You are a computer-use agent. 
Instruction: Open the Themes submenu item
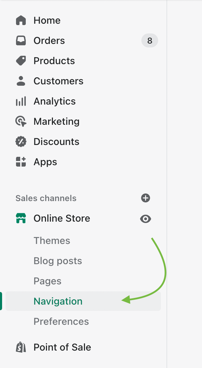pyautogui.click(x=52, y=240)
